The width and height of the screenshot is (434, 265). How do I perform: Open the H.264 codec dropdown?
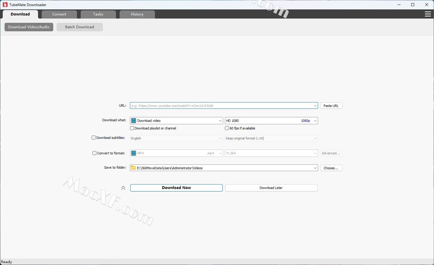(271, 153)
